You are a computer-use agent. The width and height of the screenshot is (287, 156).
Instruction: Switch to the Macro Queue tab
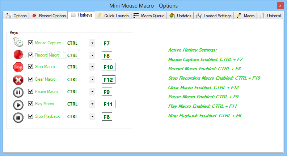[x=149, y=16]
